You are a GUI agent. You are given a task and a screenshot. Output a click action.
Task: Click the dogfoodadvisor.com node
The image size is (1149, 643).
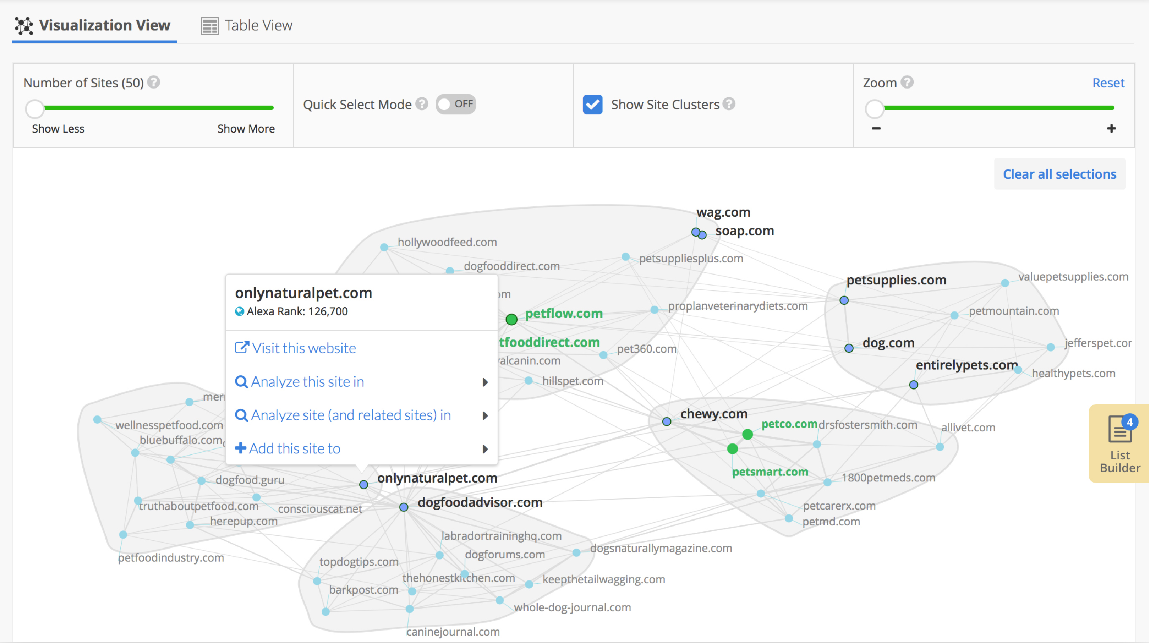pyautogui.click(x=404, y=507)
